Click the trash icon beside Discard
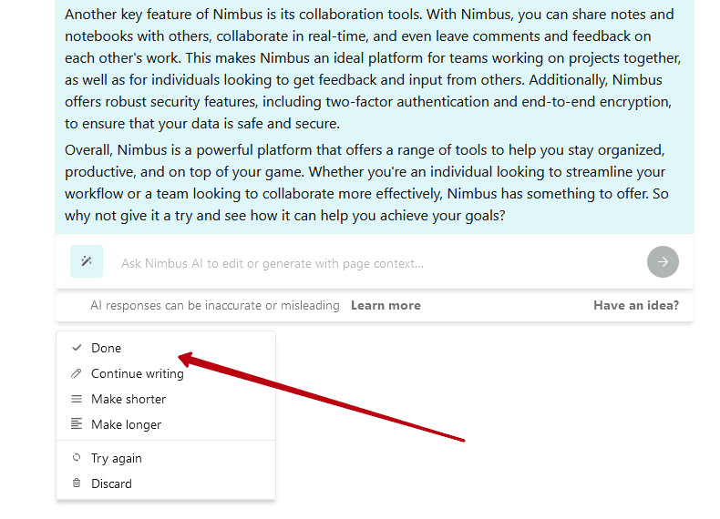 [77, 483]
